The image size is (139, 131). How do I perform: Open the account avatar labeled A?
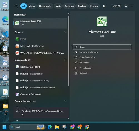(126, 6)
